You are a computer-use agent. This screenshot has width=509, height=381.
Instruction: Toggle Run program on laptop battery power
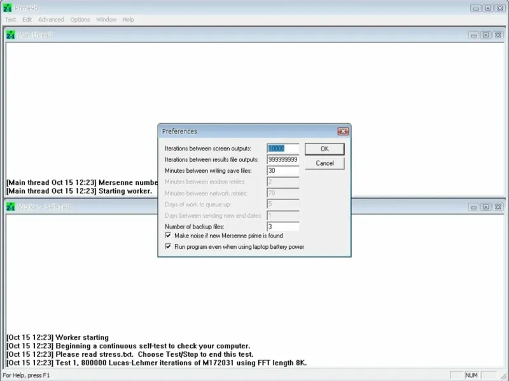coord(168,246)
